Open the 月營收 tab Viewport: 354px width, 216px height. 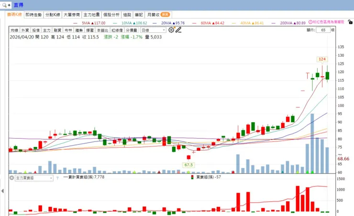(x=158, y=15)
